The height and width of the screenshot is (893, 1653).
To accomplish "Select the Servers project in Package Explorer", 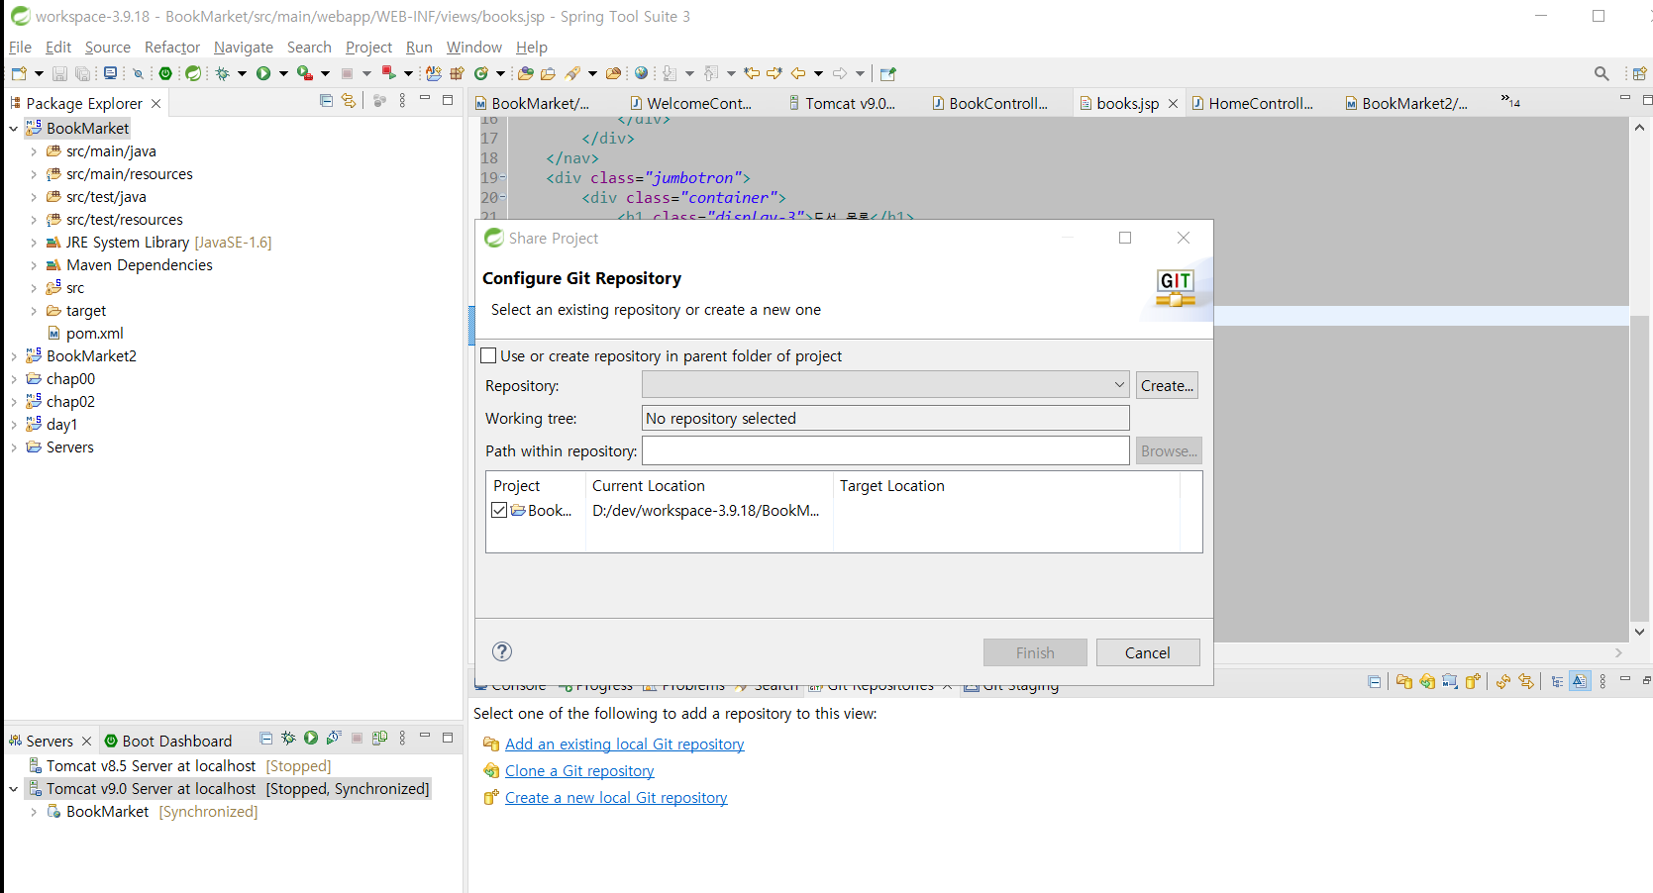I will (69, 447).
